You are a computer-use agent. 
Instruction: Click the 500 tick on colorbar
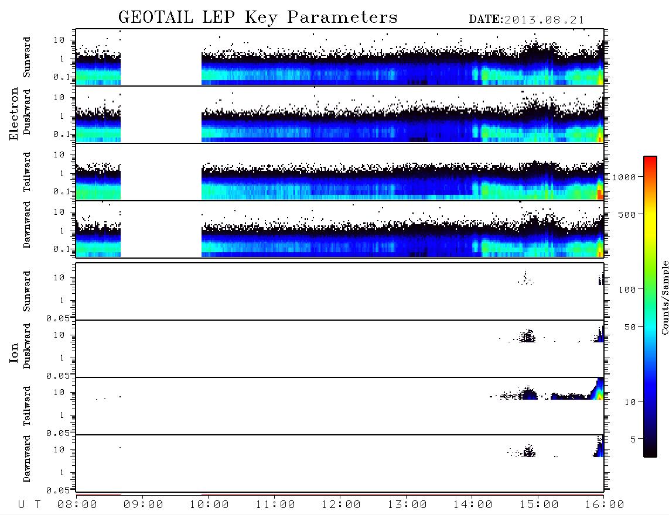627,214
